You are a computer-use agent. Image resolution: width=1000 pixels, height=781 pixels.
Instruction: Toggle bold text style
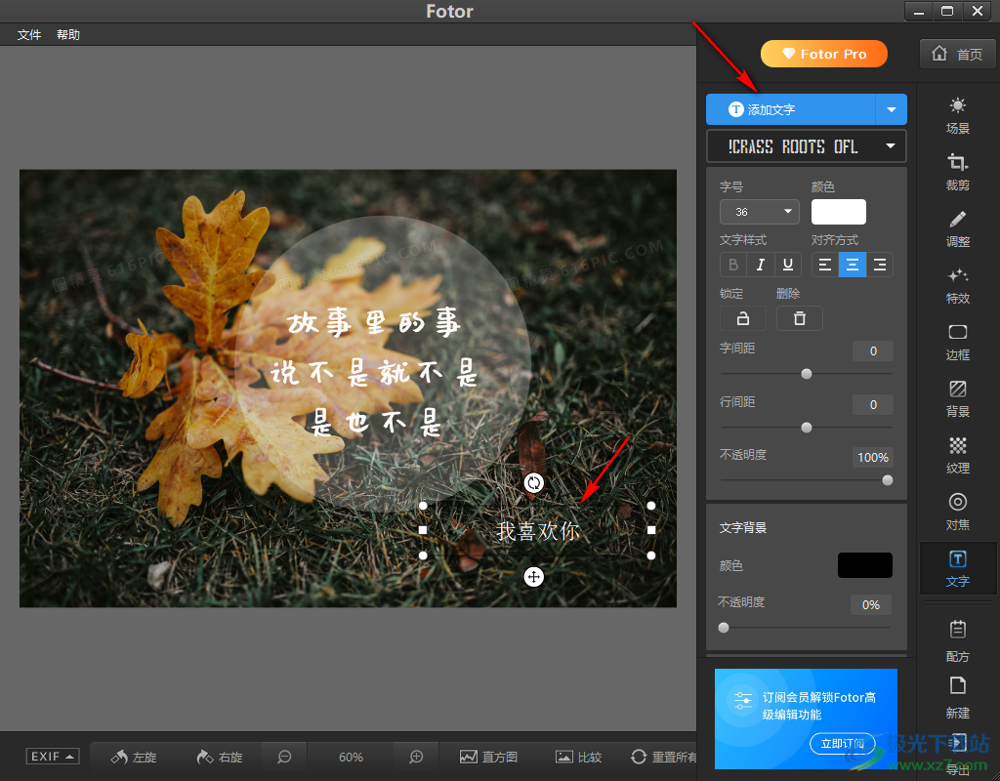[733, 265]
